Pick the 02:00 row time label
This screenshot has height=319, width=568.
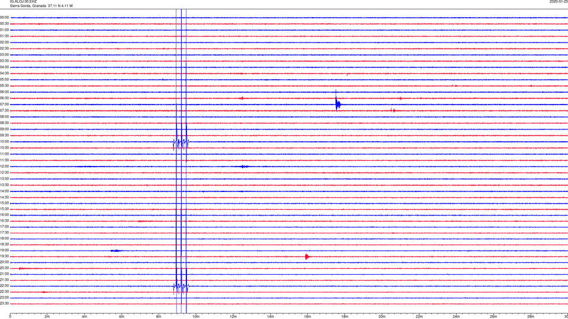click(x=4, y=43)
